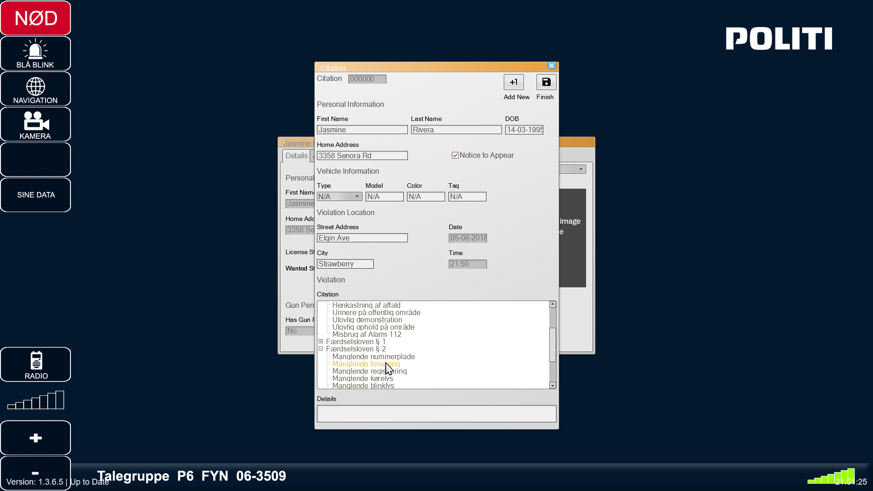Select Misbrug af Alarm 112 violation
Image resolution: width=873 pixels, height=491 pixels.
(x=366, y=334)
